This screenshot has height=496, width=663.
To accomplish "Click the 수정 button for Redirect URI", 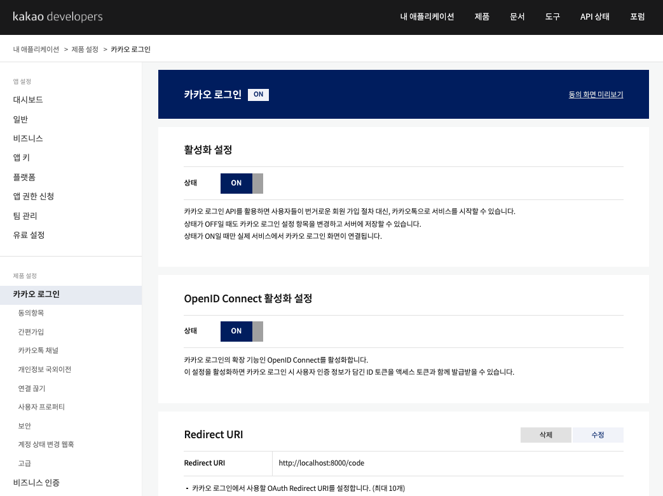I will [x=597, y=434].
